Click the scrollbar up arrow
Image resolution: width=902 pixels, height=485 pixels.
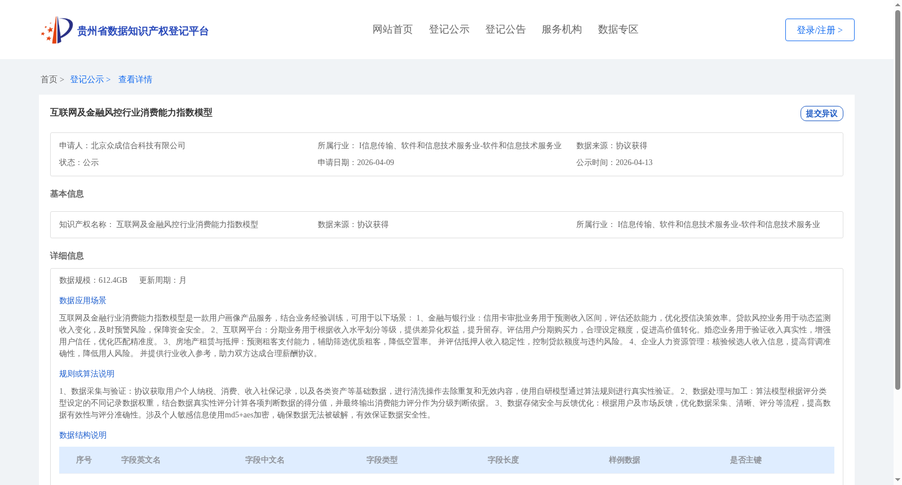pos(897,5)
